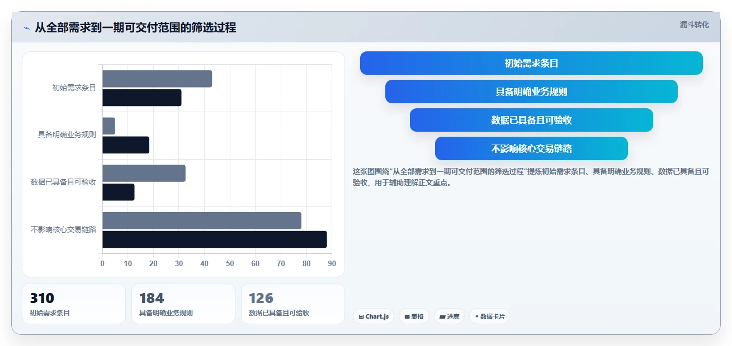Click the x-axis tick value 90

pos(332,264)
